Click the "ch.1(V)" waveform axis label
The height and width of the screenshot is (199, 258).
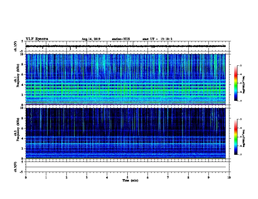pyautogui.click(x=15, y=46)
